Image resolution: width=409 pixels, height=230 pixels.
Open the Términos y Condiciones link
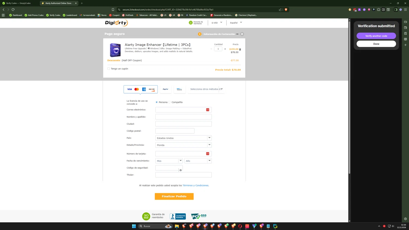click(196, 185)
